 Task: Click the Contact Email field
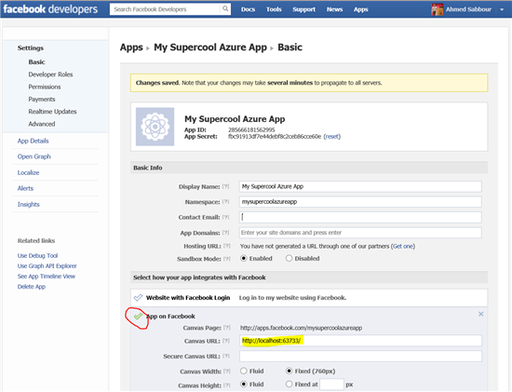click(x=360, y=217)
